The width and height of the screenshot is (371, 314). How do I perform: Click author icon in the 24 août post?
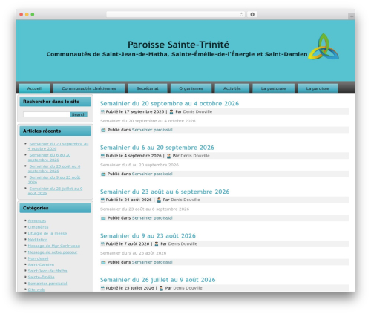click(159, 200)
